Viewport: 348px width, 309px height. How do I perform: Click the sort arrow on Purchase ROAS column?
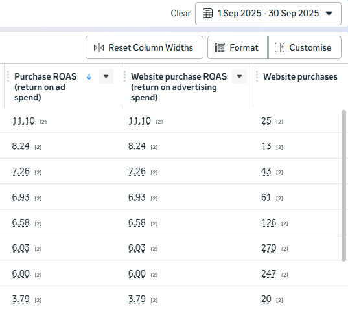click(89, 77)
